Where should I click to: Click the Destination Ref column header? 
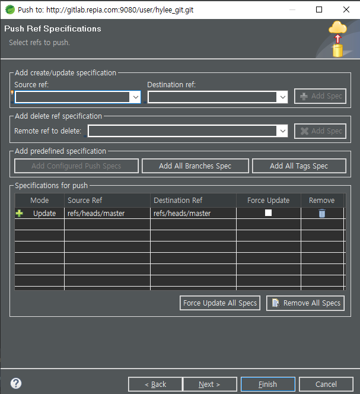point(178,201)
